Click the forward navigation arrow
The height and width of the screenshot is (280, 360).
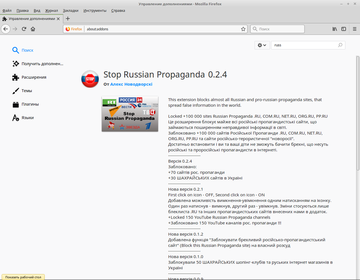pos(15,29)
